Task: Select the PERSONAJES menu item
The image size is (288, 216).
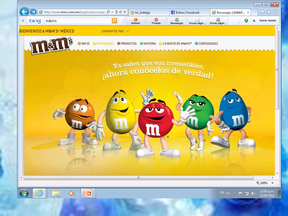Action: click(103, 43)
